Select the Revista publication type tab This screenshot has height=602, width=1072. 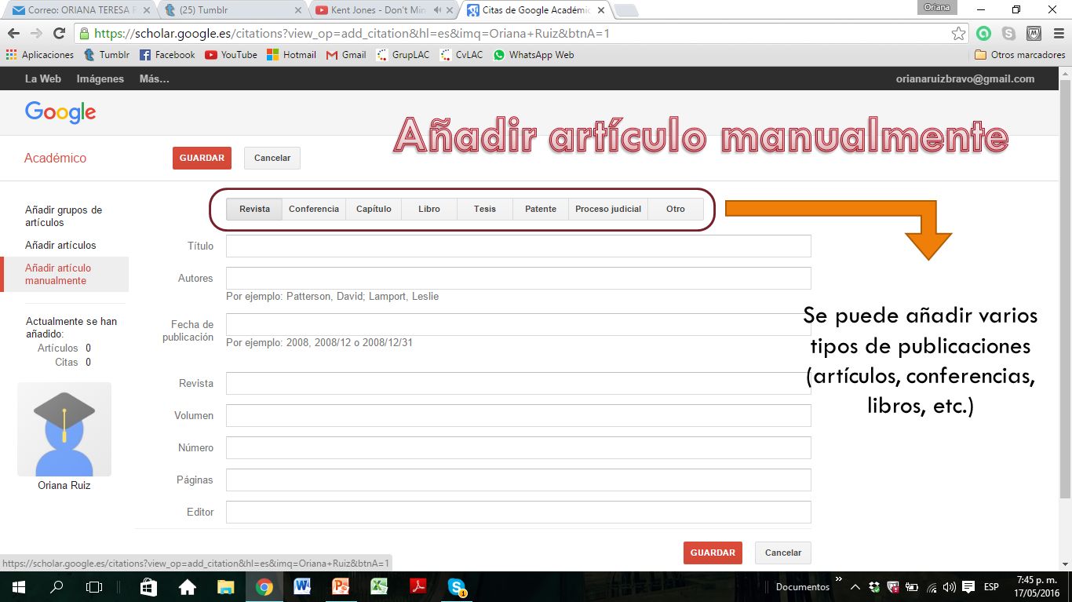click(254, 209)
